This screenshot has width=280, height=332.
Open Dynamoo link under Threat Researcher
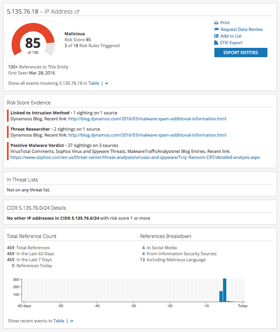point(147,135)
